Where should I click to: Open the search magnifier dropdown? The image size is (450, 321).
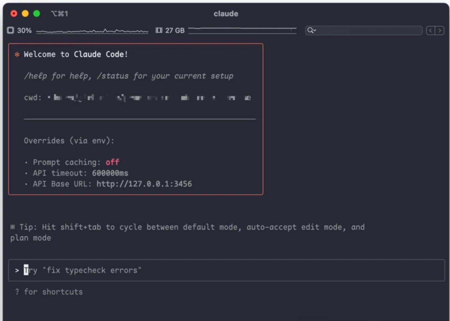[x=312, y=30]
